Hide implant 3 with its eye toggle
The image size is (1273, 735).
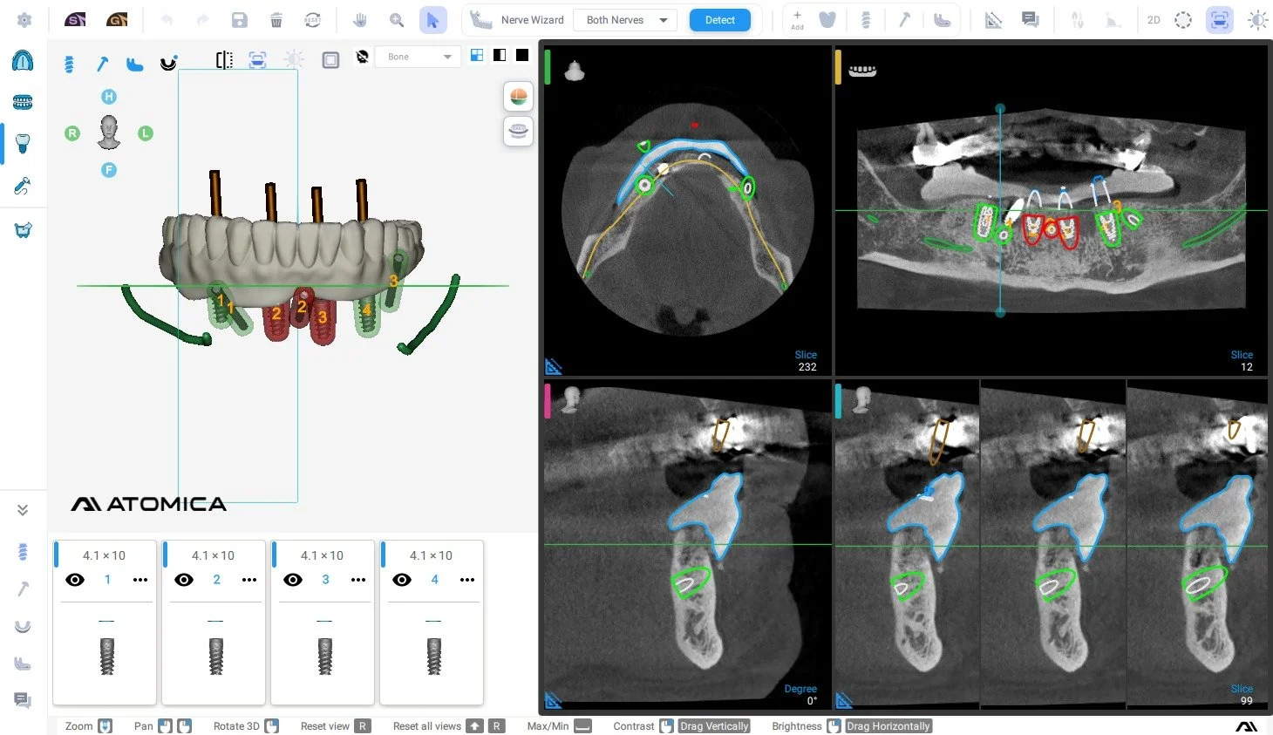(x=293, y=579)
